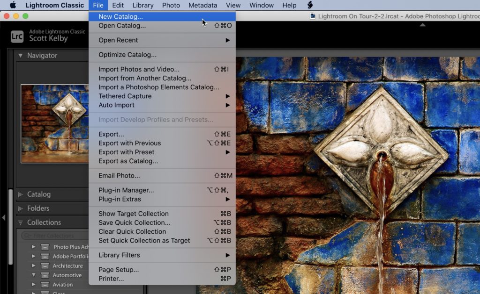Click the dollar-sign icon in the menu bar
The width and height of the screenshot is (480, 294).
point(309,5)
